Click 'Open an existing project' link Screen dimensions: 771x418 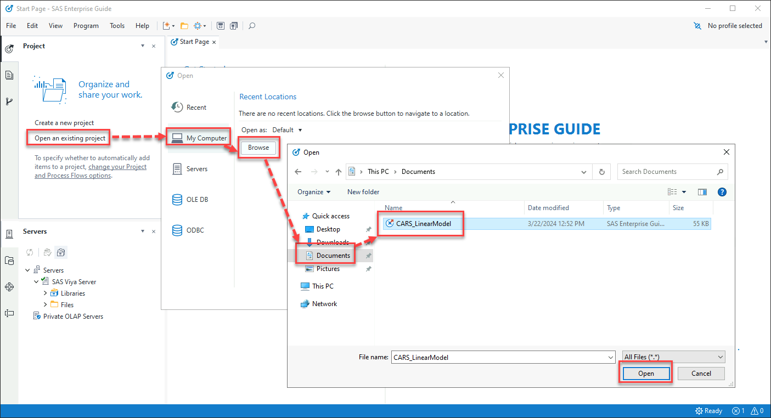tap(70, 138)
